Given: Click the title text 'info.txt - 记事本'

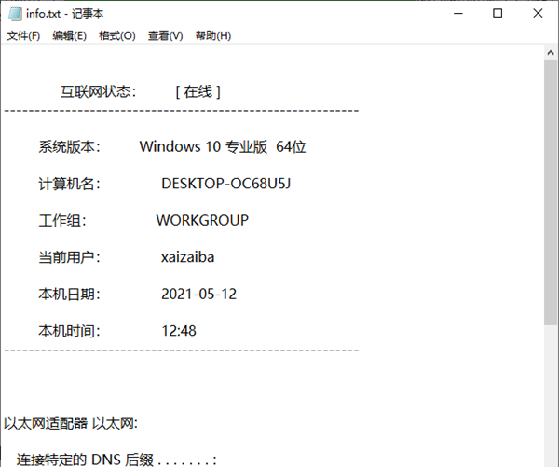Looking at the screenshot, I should 64,14.
